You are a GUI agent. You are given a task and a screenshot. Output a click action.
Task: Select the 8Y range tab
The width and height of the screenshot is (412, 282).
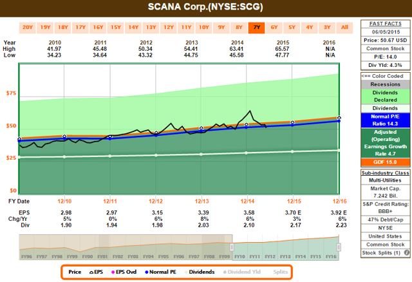[239, 28]
